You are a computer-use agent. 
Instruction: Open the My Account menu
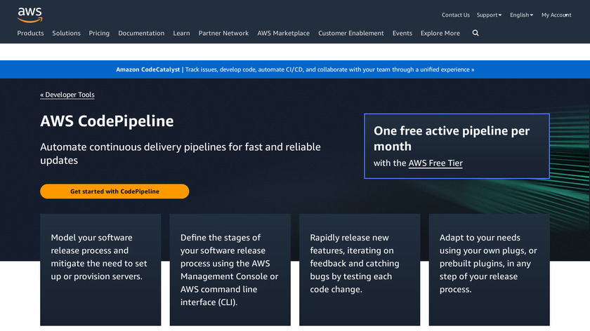(x=556, y=15)
